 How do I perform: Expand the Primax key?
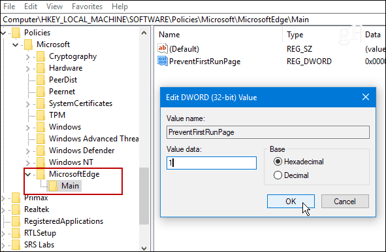click(3, 198)
